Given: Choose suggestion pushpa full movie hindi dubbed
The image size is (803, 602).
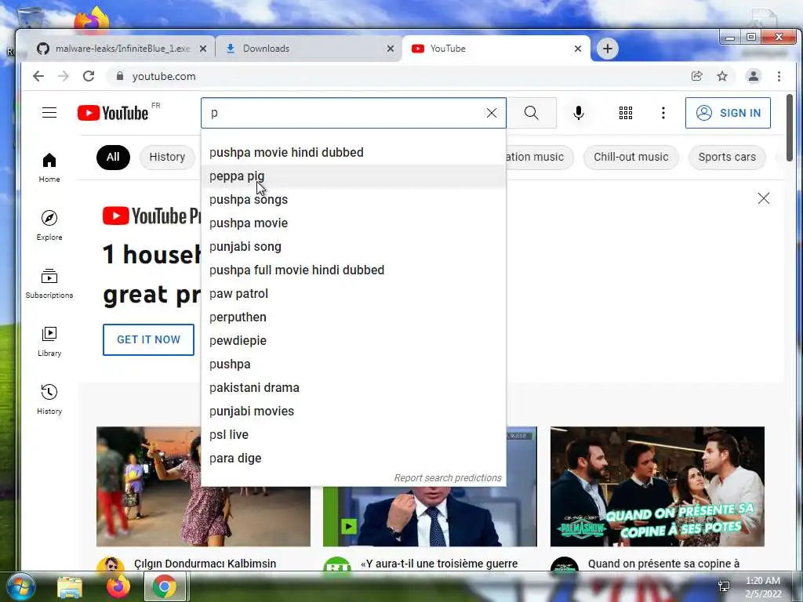Looking at the screenshot, I should coord(354,270).
